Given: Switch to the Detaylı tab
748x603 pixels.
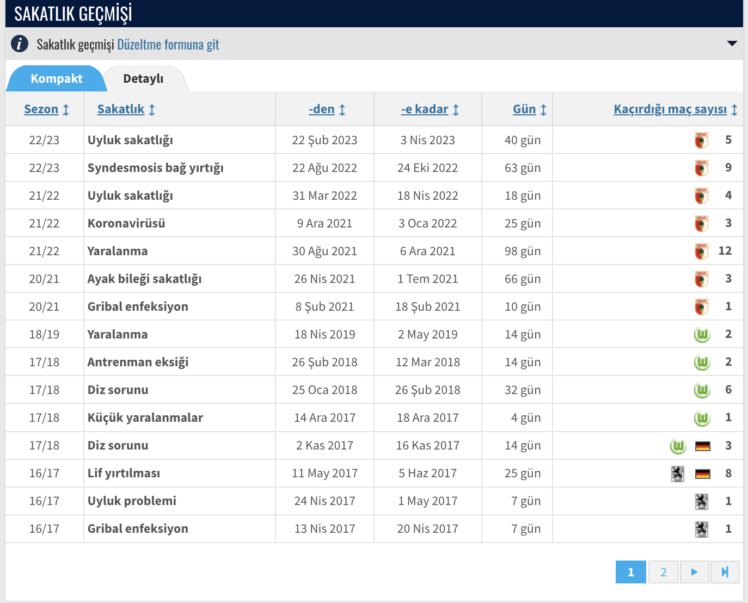Looking at the screenshot, I should 143,78.
